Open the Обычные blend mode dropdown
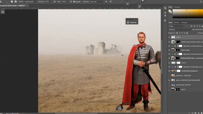Viewport: 203px width, 114px height. [x=180, y=29]
